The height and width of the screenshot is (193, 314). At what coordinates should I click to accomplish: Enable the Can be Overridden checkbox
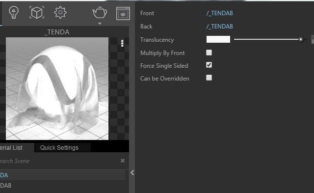[209, 78]
